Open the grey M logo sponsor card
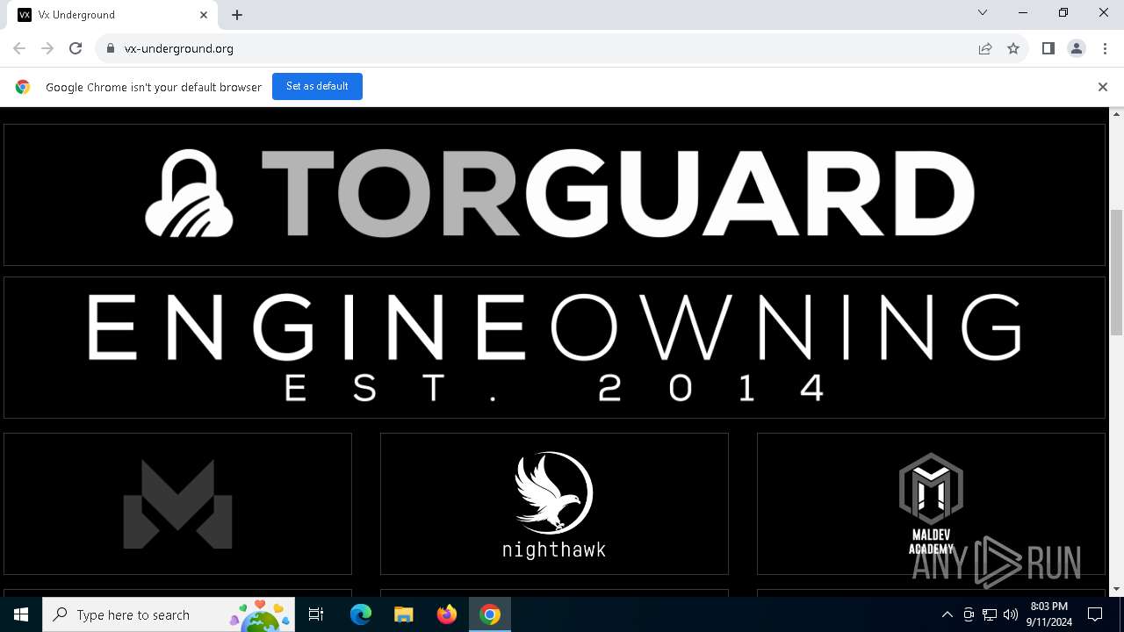The width and height of the screenshot is (1124, 632). click(177, 504)
